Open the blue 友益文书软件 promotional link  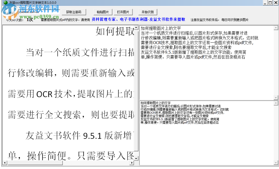(x=138, y=19)
